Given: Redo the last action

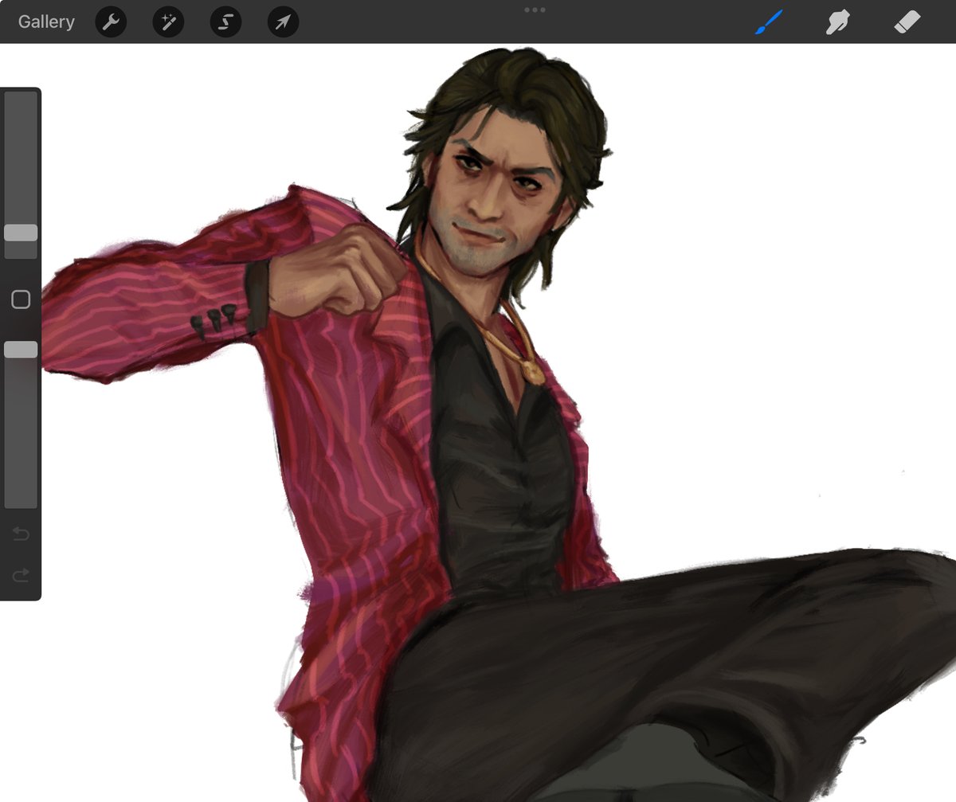Looking at the screenshot, I should point(21,574).
